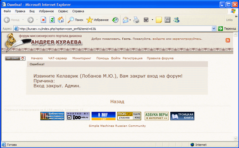Viewport: 239px width, 148px height.
Task: Click the yellow note toolbar icon
Action: pyautogui.click(x=159, y=20)
